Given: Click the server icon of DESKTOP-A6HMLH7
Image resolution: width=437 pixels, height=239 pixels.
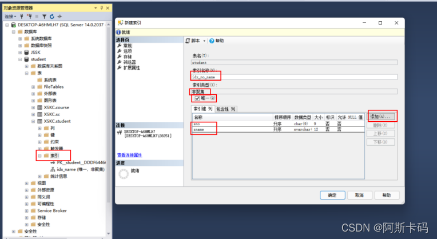Looking at the screenshot, I should [13, 25].
